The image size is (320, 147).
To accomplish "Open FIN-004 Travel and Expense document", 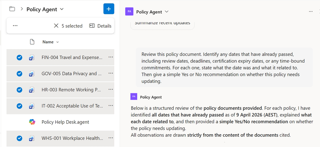I will point(72,58).
